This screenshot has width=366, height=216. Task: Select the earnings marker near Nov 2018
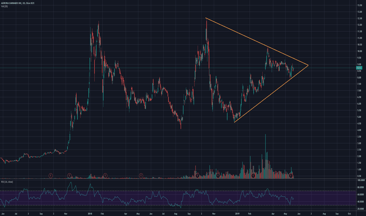click(218, 176)
